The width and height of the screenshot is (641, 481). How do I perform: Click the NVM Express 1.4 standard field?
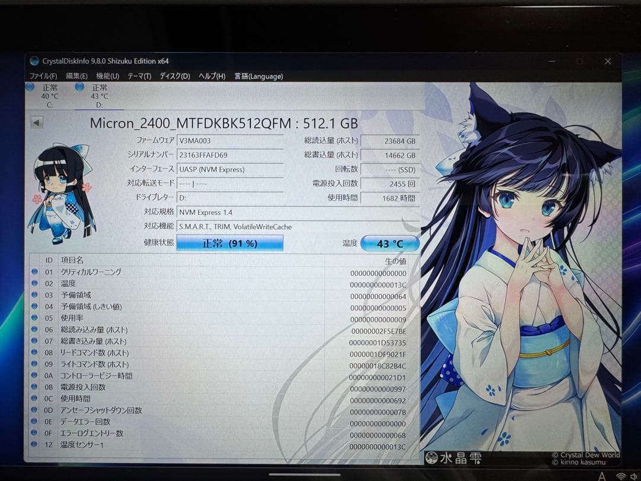pyautogui.click(x=298, y=212)
